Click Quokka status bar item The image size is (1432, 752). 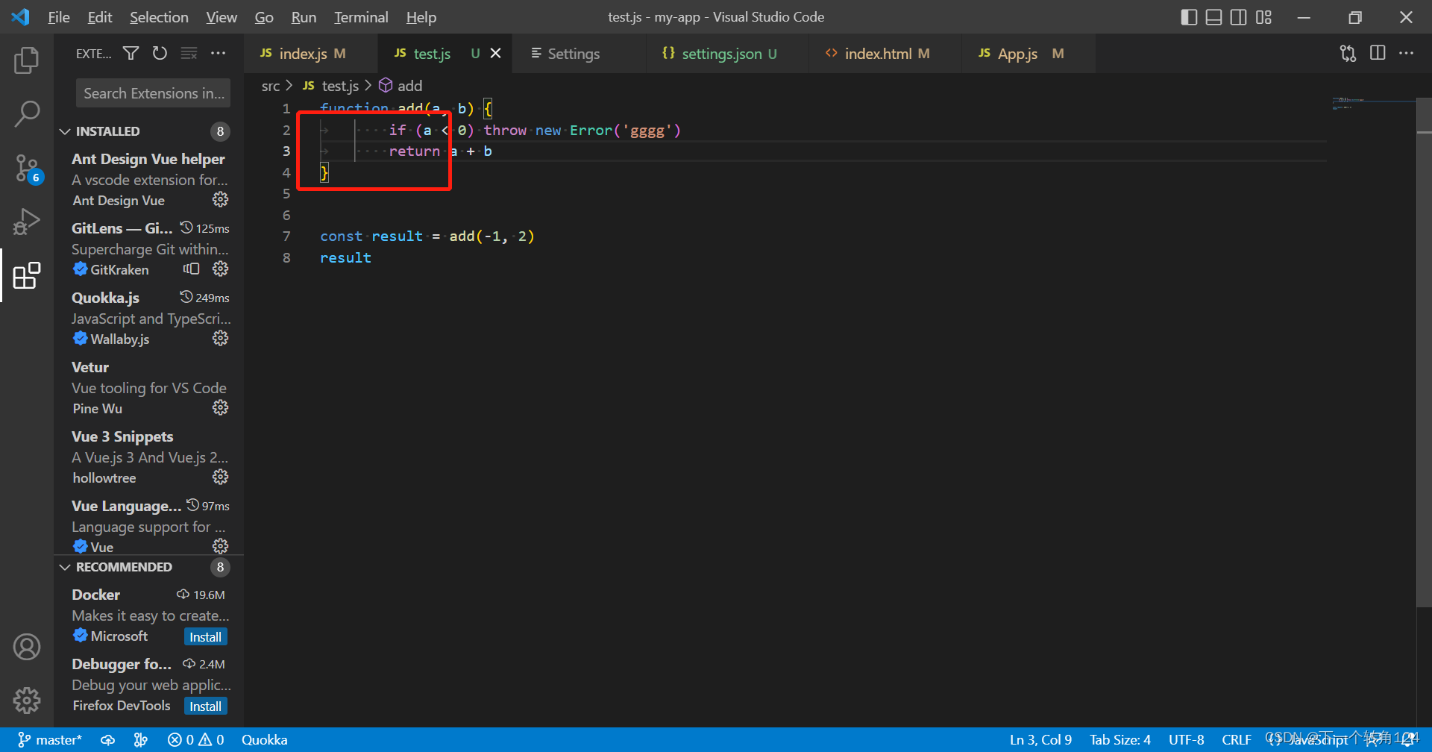[x=264, y=740]
